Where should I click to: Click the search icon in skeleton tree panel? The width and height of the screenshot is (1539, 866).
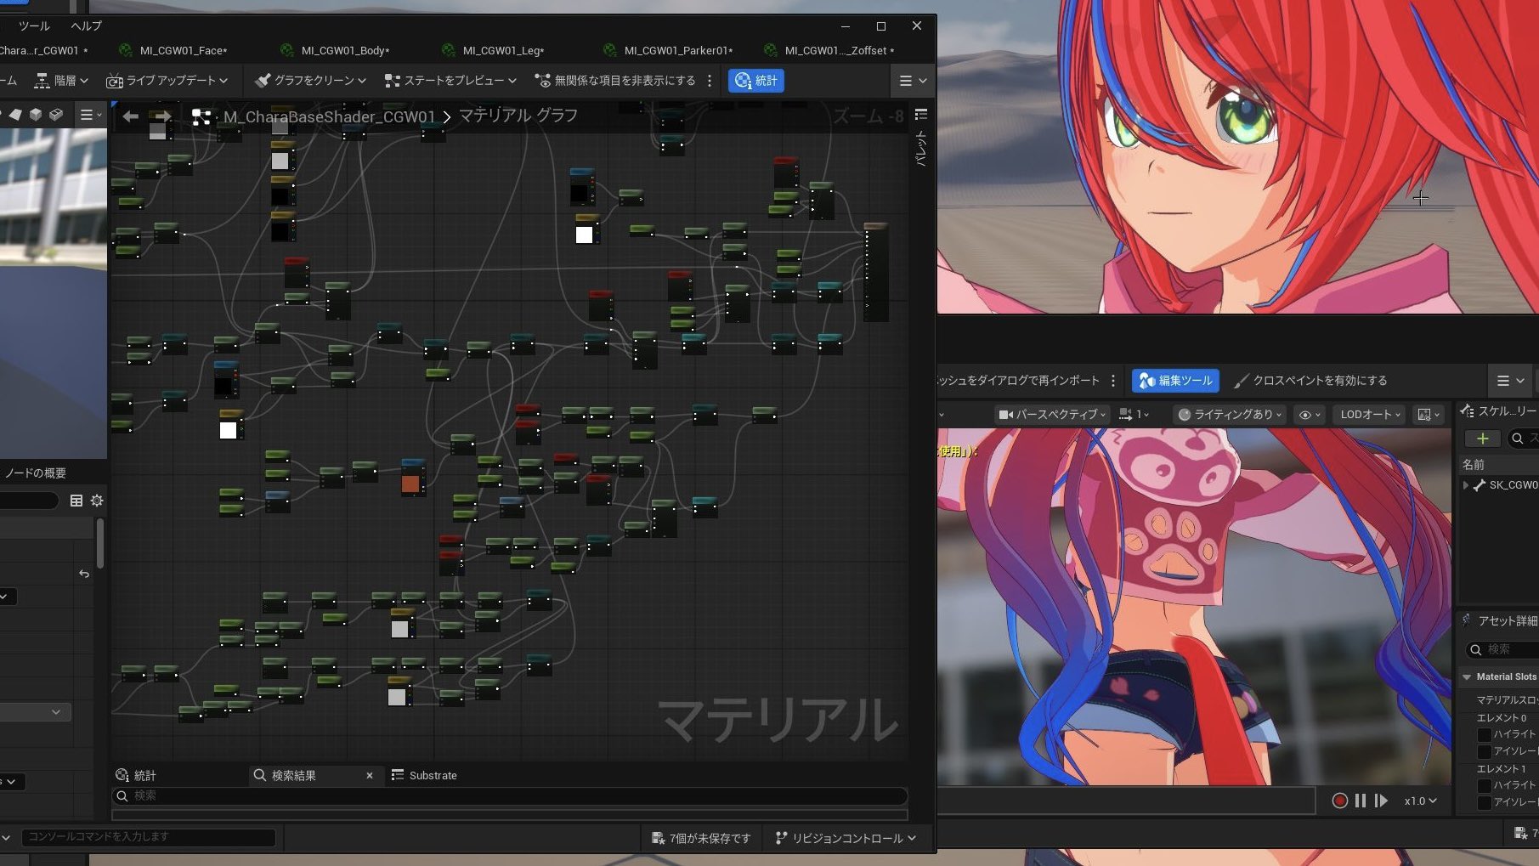1517,439
